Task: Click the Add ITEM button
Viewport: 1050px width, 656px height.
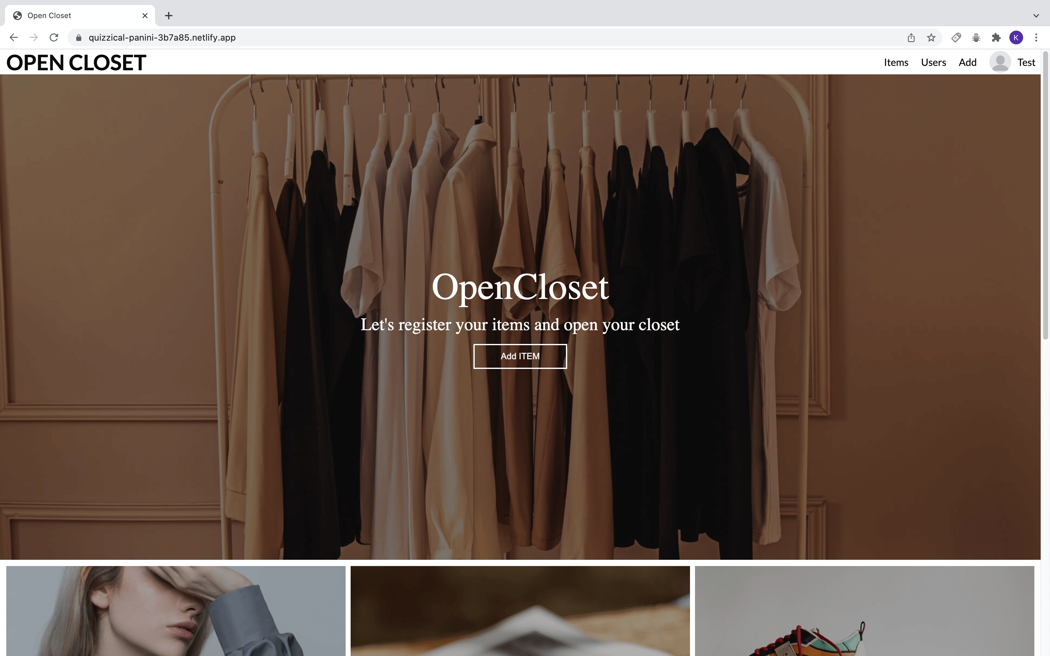Action: coord(520,356)
